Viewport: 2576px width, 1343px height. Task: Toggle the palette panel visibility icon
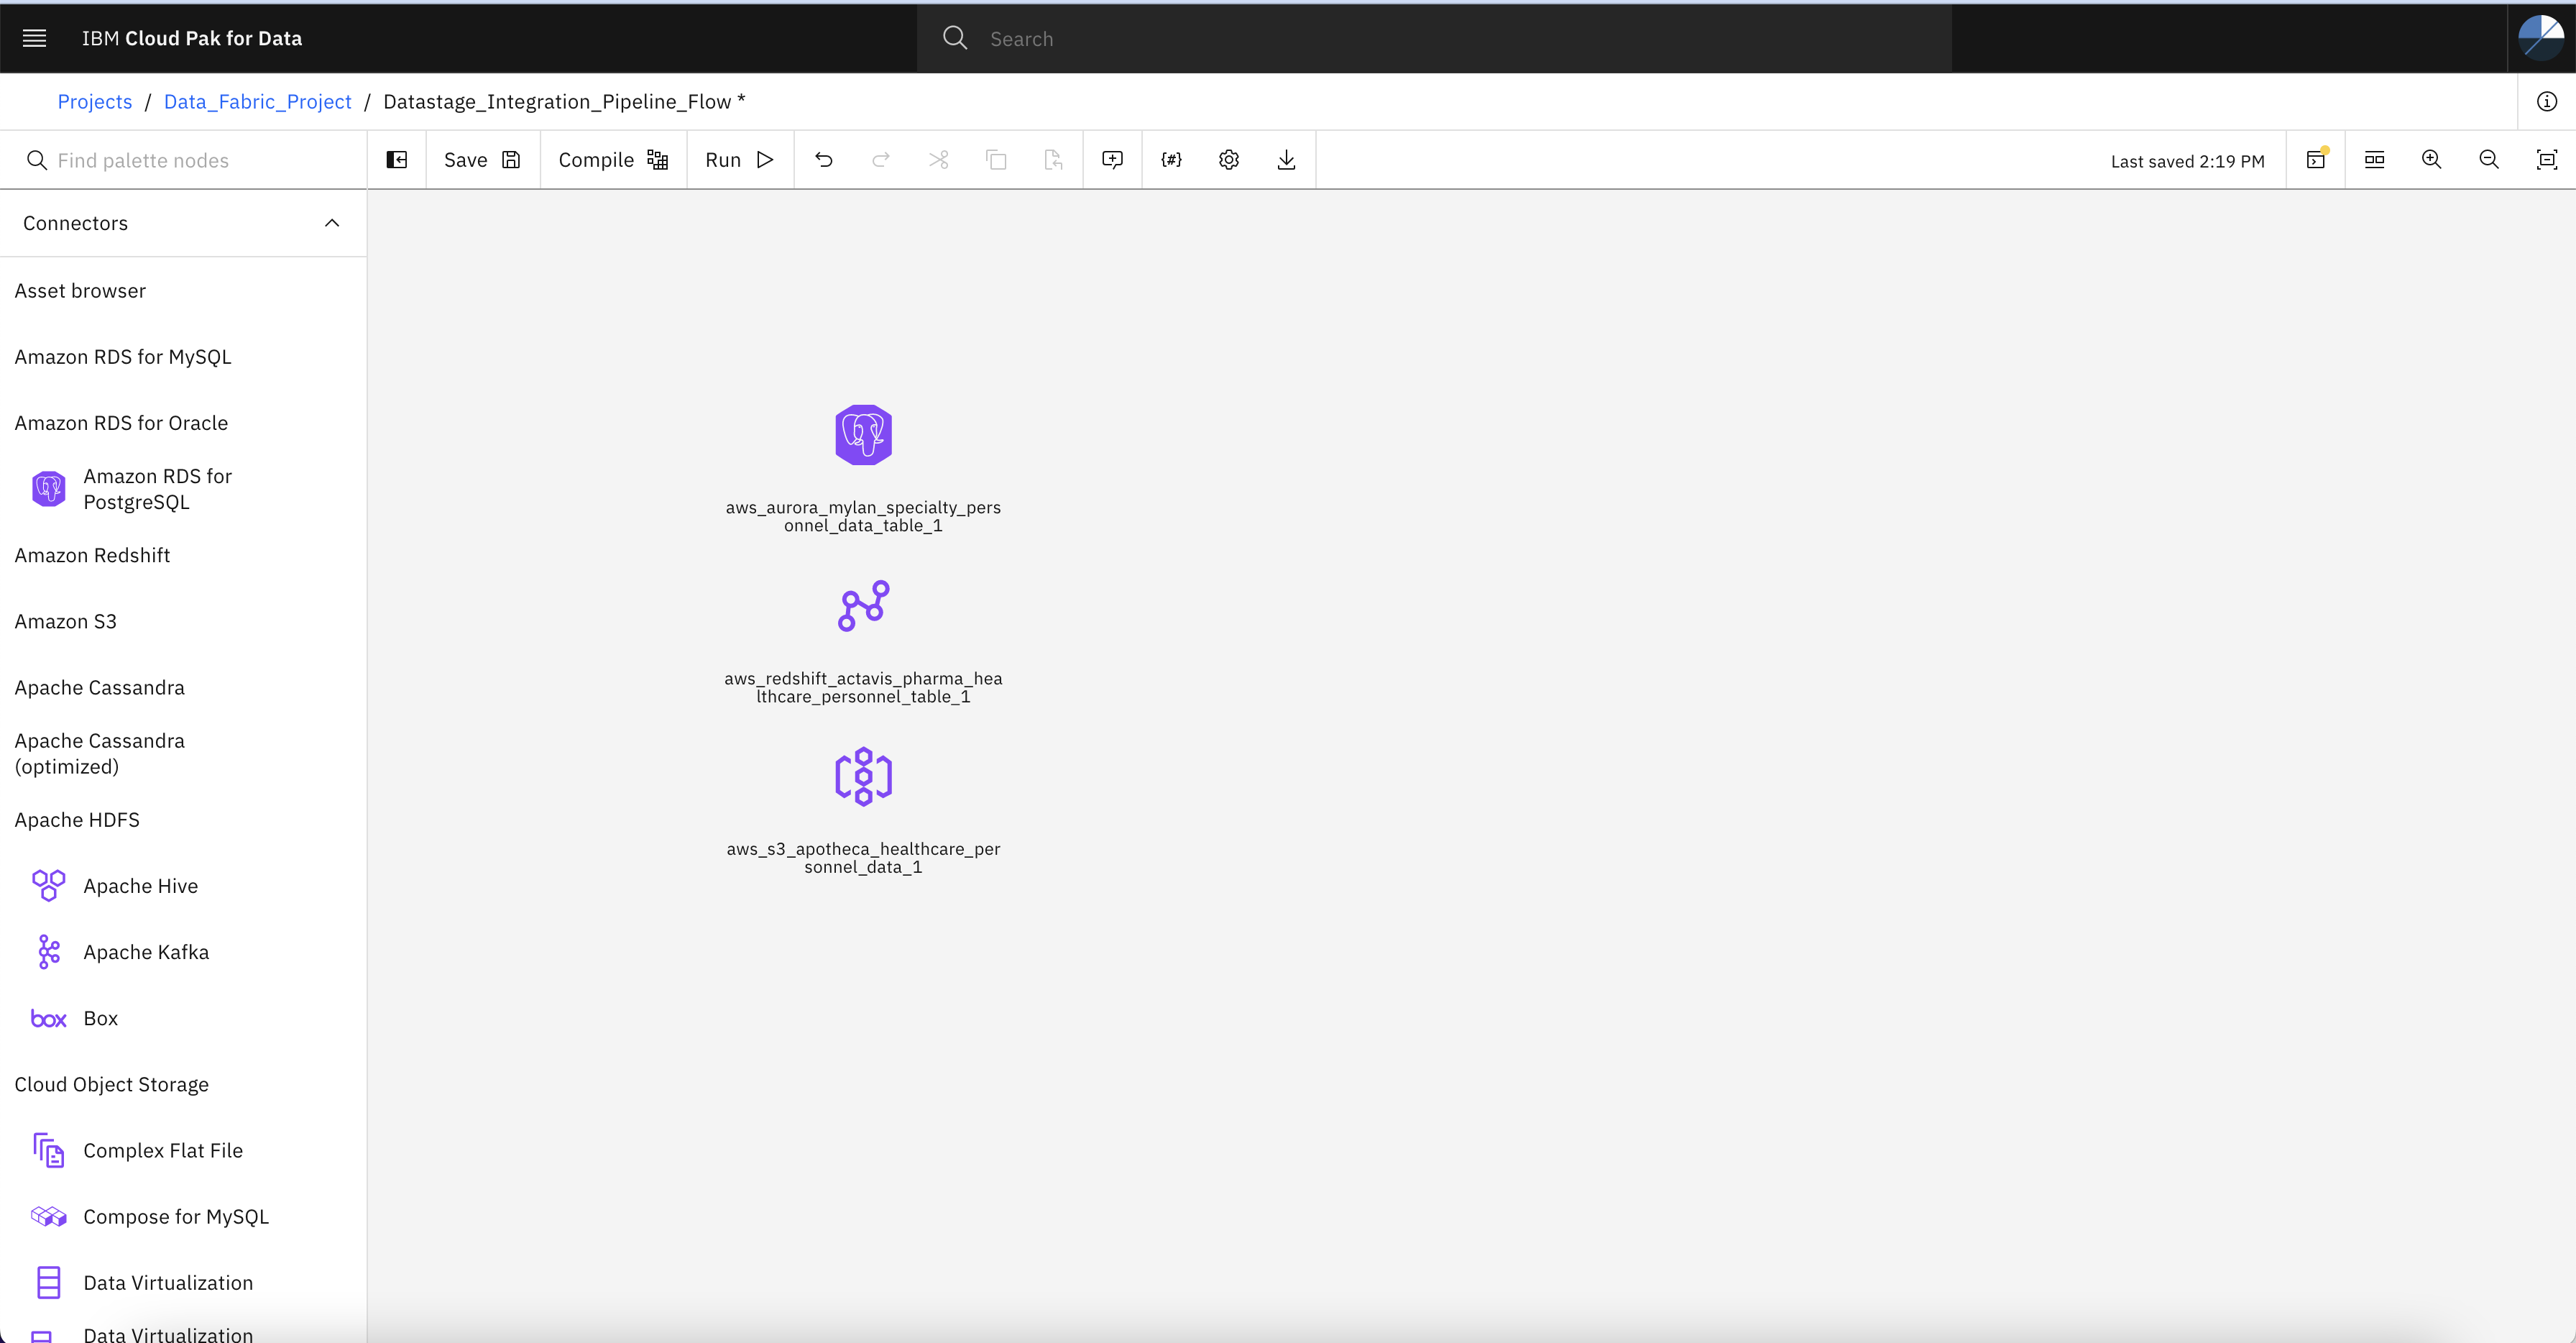(x=397, y=160)
